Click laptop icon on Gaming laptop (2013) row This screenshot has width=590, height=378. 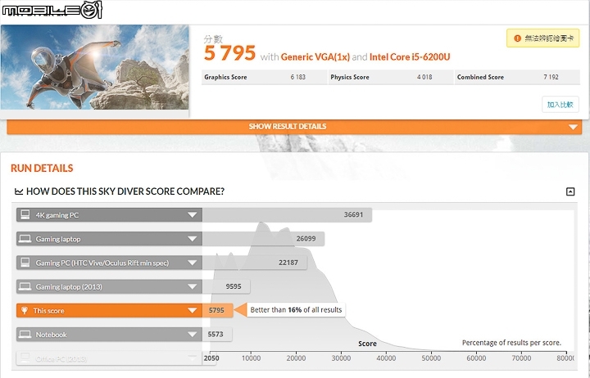[x=25, y=286]
